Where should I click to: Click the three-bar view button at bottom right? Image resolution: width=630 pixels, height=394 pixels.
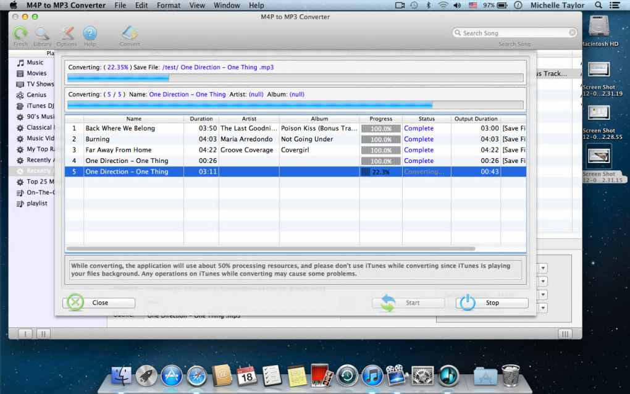click(x=565, y=333)
